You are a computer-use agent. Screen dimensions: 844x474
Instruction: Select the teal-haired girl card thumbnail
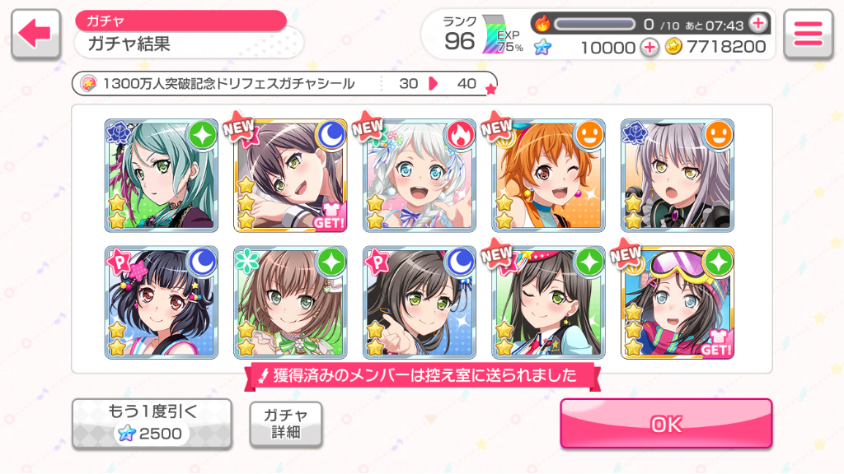[162, 176]
